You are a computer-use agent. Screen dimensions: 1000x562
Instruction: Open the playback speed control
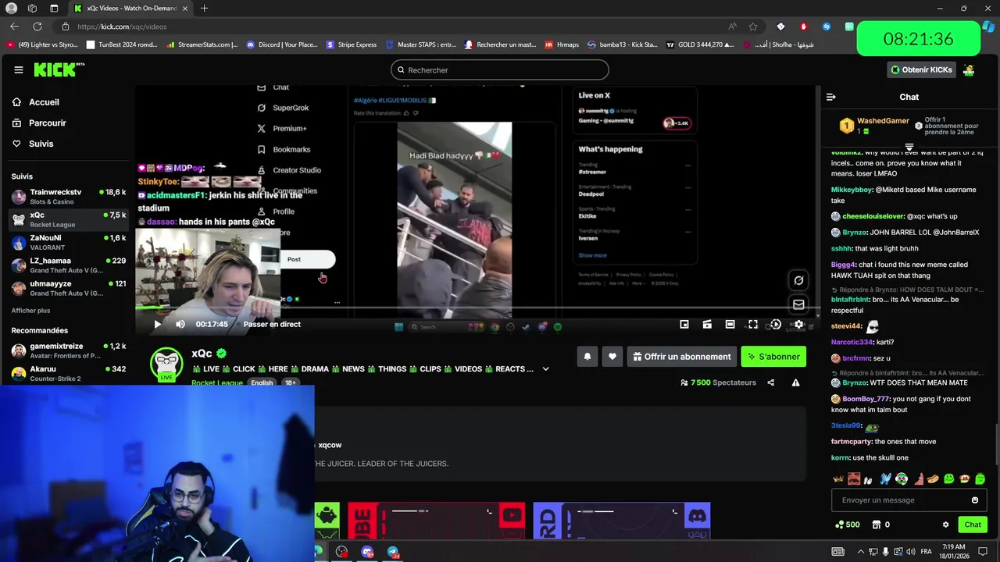point(776,324)
